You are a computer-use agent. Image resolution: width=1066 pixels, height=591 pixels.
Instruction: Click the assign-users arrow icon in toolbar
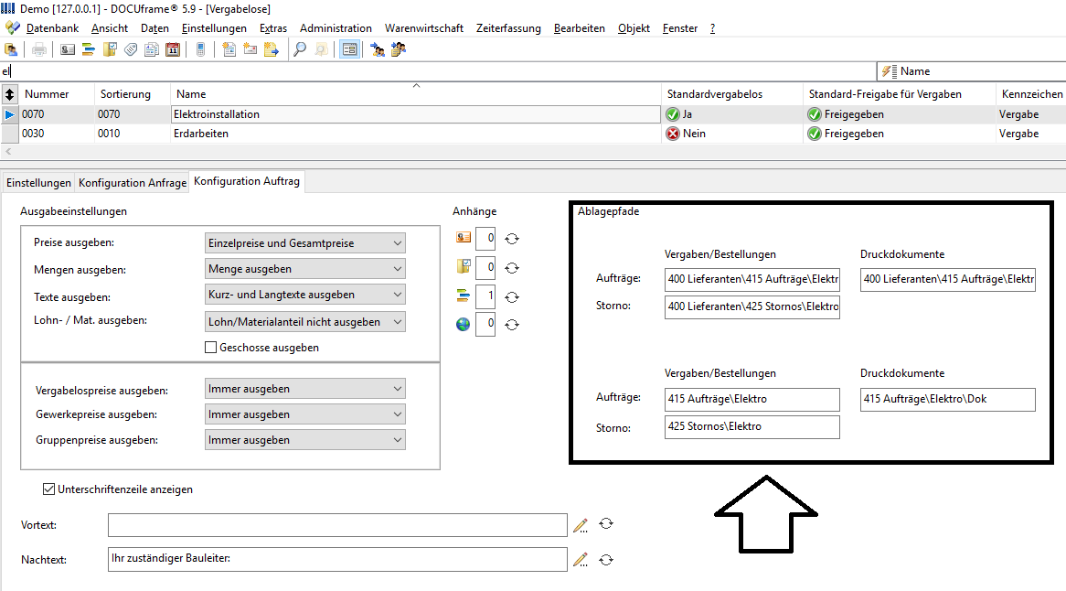378,49
